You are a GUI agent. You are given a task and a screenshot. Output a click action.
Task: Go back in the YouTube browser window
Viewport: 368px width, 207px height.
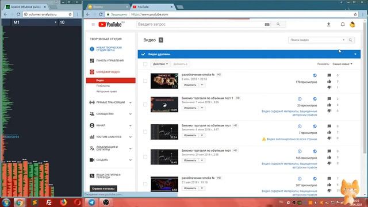(88, 14)
